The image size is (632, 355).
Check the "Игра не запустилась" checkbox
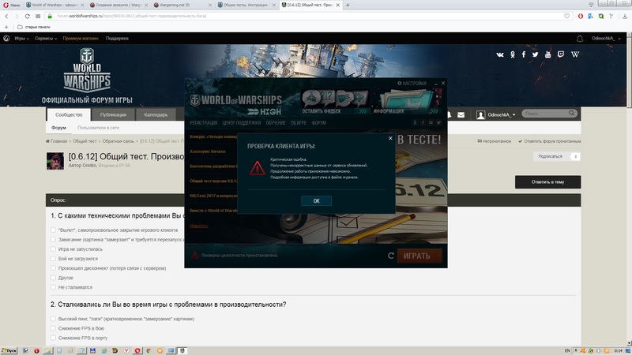point(53,249)
